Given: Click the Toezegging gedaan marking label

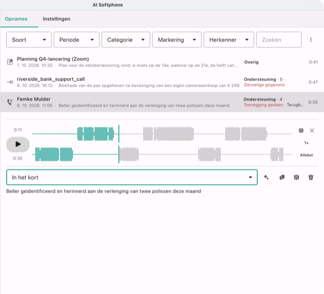Looking at the screenshot, I should tap(263, 105).
